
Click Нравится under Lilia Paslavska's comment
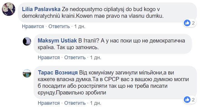[33, 26]
